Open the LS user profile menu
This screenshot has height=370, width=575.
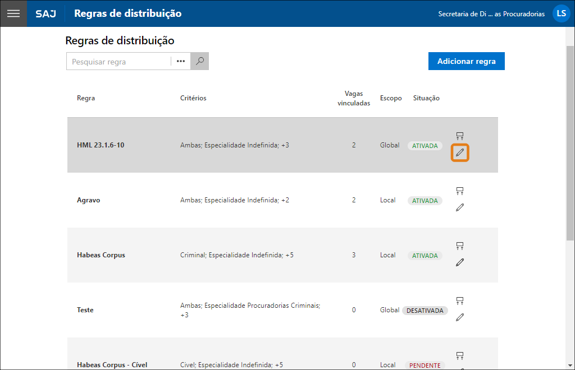[561, 13]
